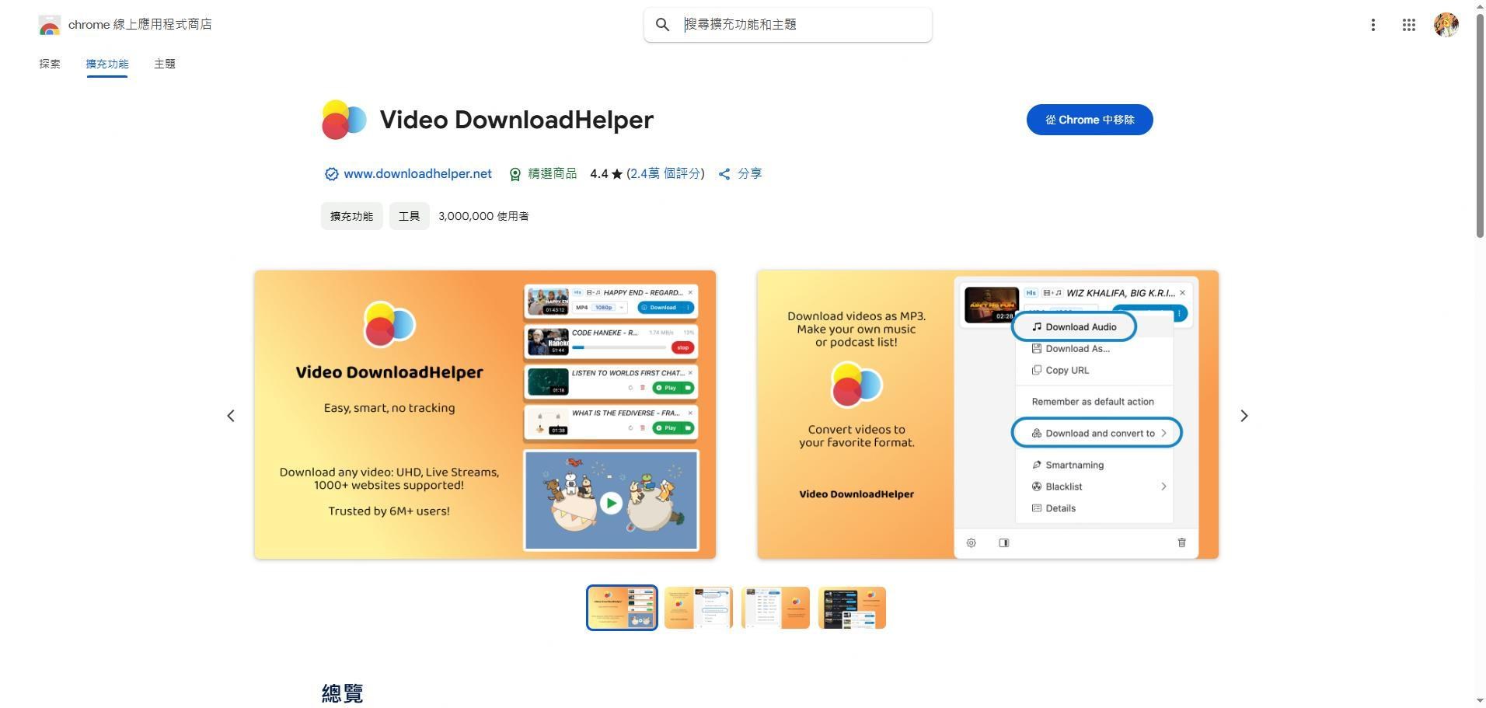Click the red stop button in screenshot
Screen dimensions: 1486x708
pos(682,347)
